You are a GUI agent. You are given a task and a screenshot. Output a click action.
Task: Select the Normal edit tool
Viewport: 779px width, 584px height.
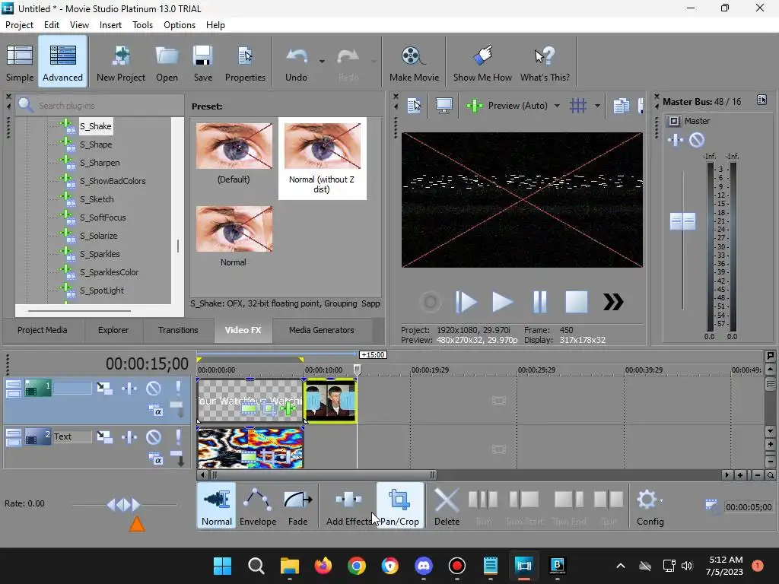click(217, 506)
